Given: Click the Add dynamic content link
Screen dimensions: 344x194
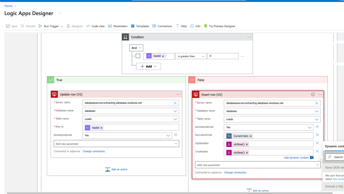Looking at the screenshot, I should pos(296,158).
